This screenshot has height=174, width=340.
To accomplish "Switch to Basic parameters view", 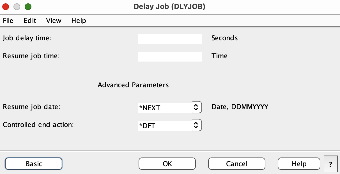I will point(34,164).
